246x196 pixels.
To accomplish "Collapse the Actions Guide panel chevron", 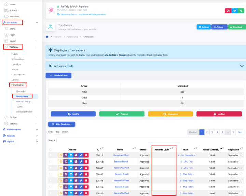I will coord(242,66).
